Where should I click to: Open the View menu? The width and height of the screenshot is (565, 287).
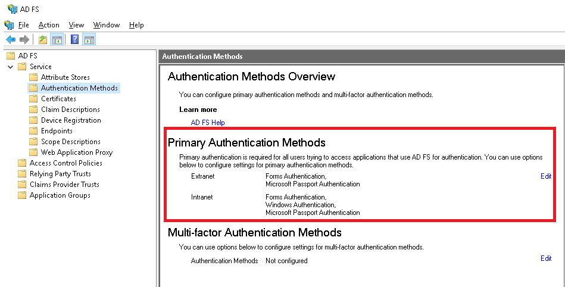coord(76,25)
